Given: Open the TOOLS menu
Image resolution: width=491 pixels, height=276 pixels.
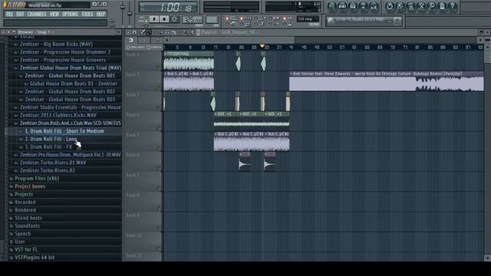Looking at the screenshot, I should 87,14.
